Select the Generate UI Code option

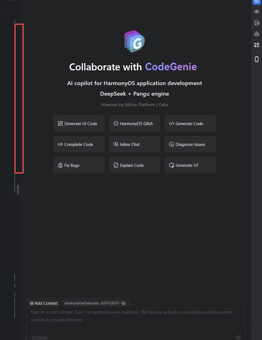(x=79, y=123)
